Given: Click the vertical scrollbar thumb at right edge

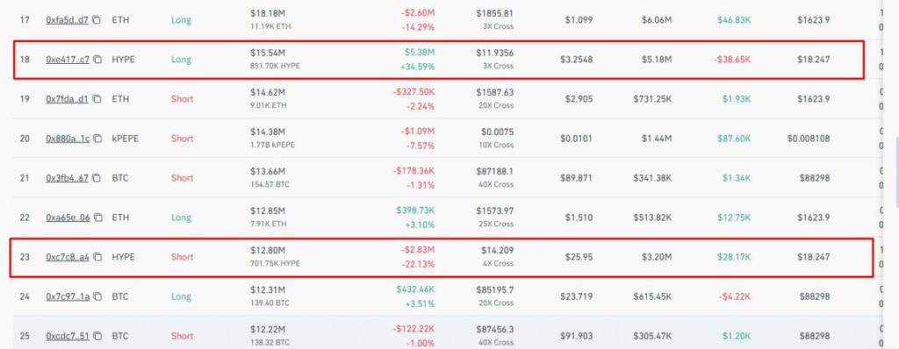Looking at the screenshot, I should pos(896,171).
